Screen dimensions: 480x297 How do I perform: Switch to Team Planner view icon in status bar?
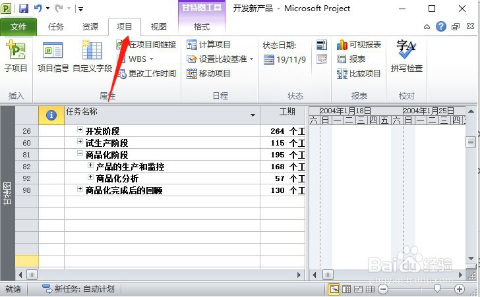click(x=358, y=288)
